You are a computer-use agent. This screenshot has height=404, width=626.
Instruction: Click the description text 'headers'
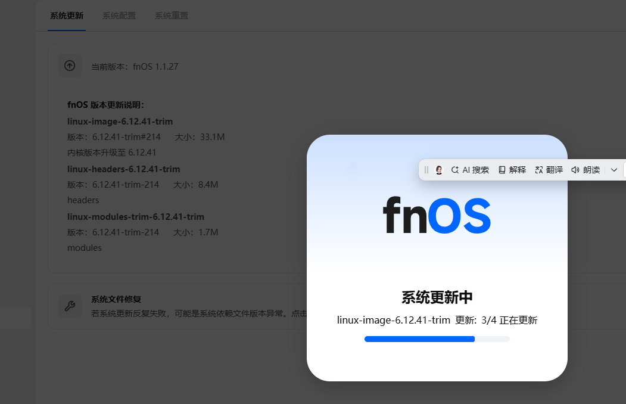pyautogui.click(x=83, y=200)
